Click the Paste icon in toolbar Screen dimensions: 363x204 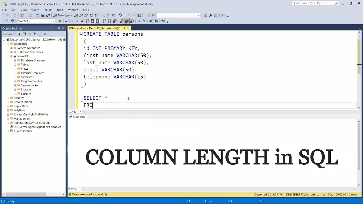coord(113,15)
